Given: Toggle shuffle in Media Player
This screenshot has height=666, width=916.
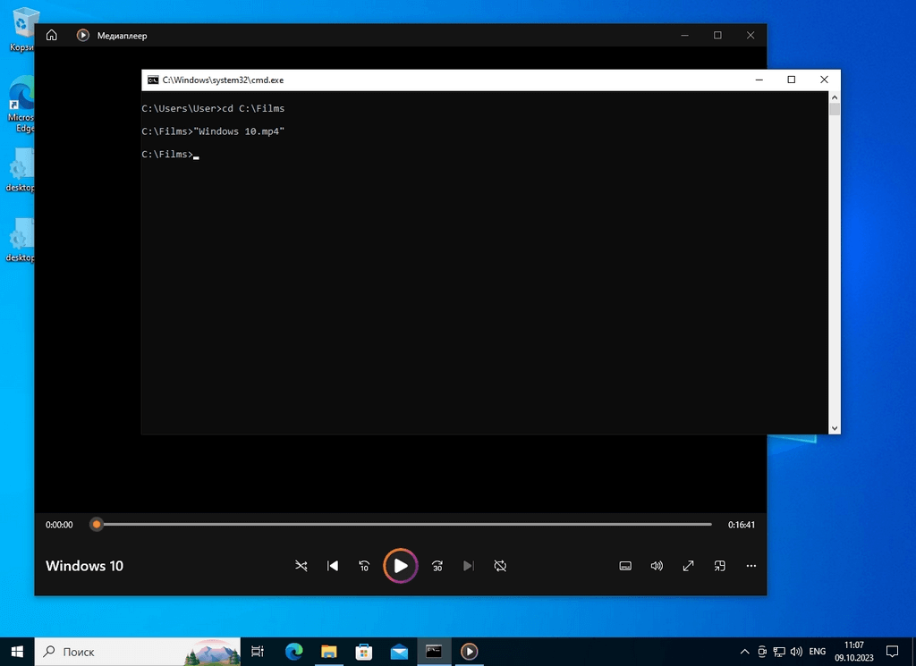Looking at the screenshot, I should pos(301,566).
